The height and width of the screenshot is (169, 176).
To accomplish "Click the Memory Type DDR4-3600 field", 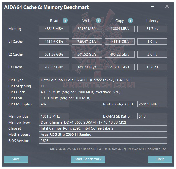I will [103, 122].
